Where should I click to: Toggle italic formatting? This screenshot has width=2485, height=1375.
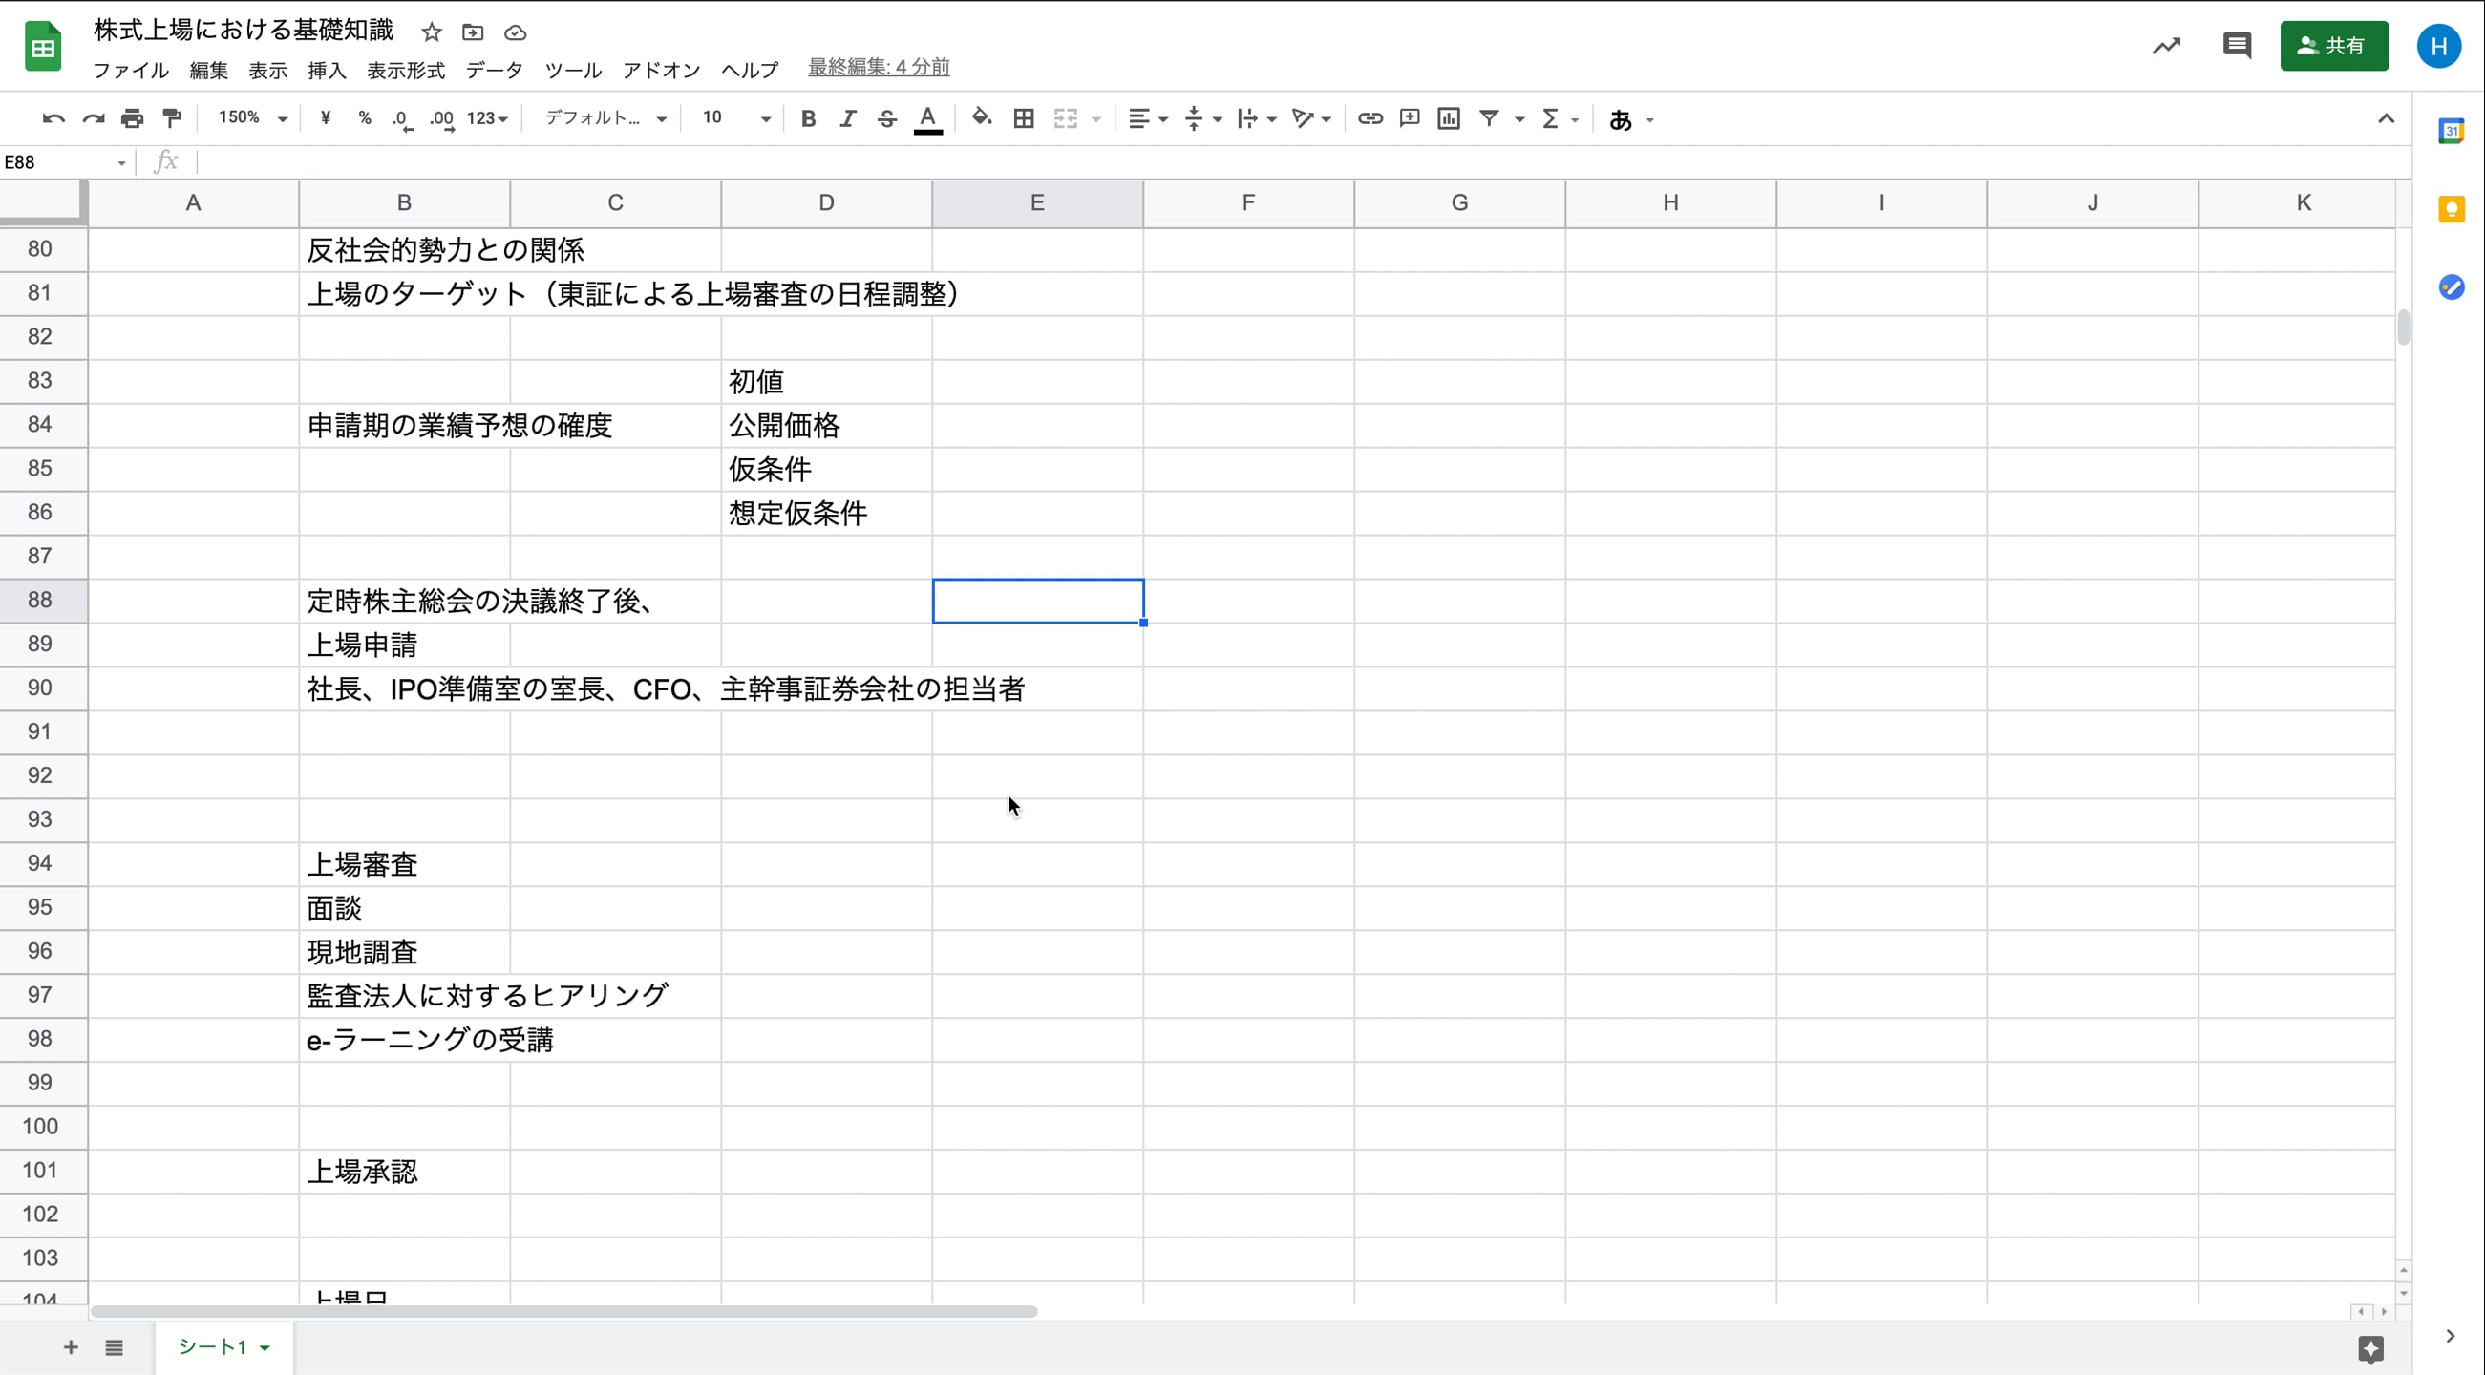pos(847,117)
